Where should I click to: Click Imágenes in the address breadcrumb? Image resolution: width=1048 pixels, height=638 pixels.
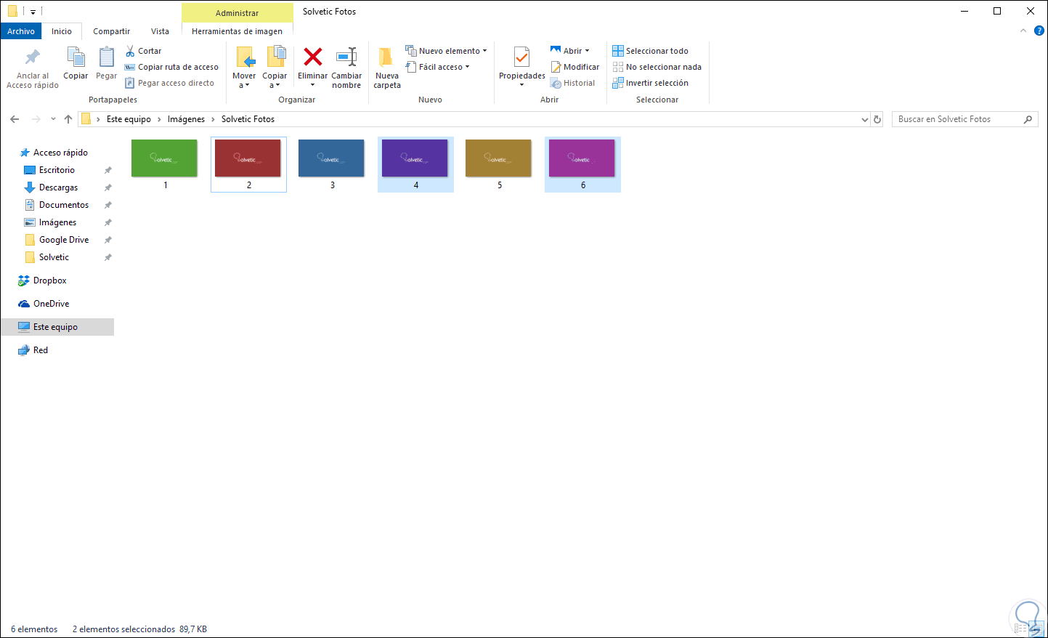[x=186, y=119]
